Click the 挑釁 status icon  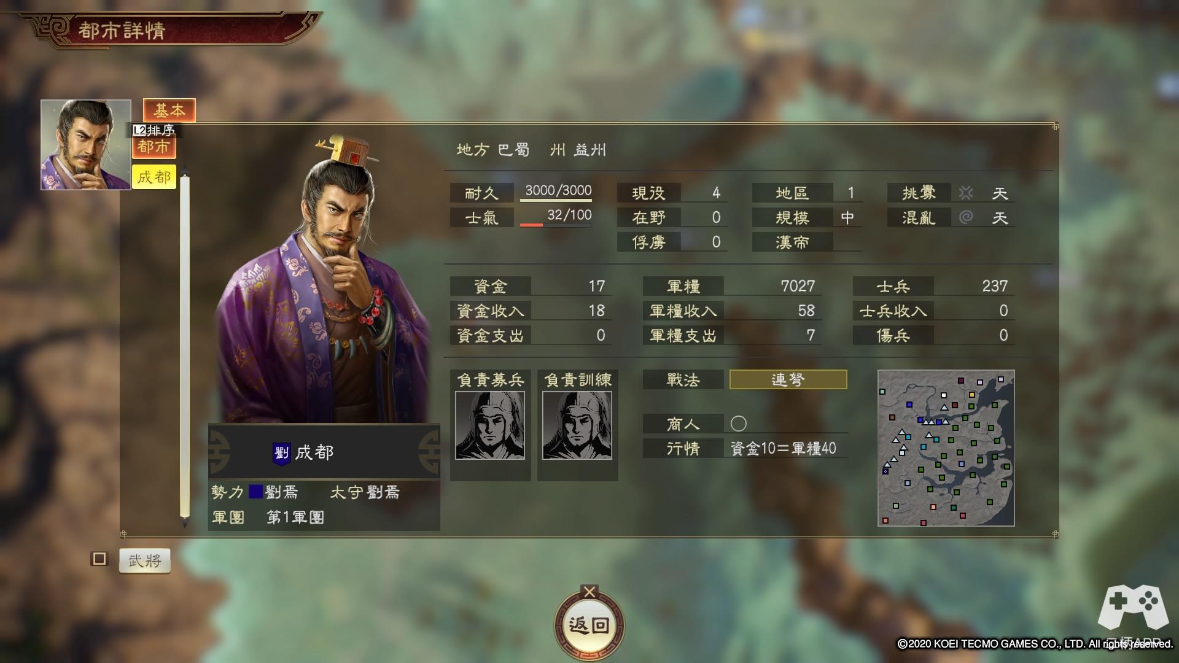[966, 193]
